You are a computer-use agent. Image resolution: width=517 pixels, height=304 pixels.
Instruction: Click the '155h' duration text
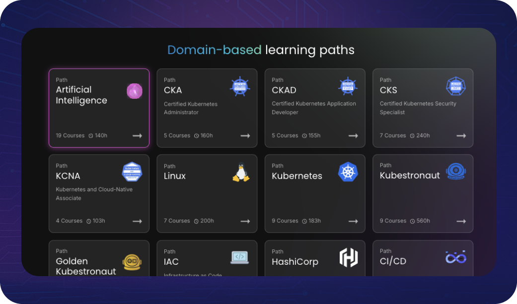point(314,136)
